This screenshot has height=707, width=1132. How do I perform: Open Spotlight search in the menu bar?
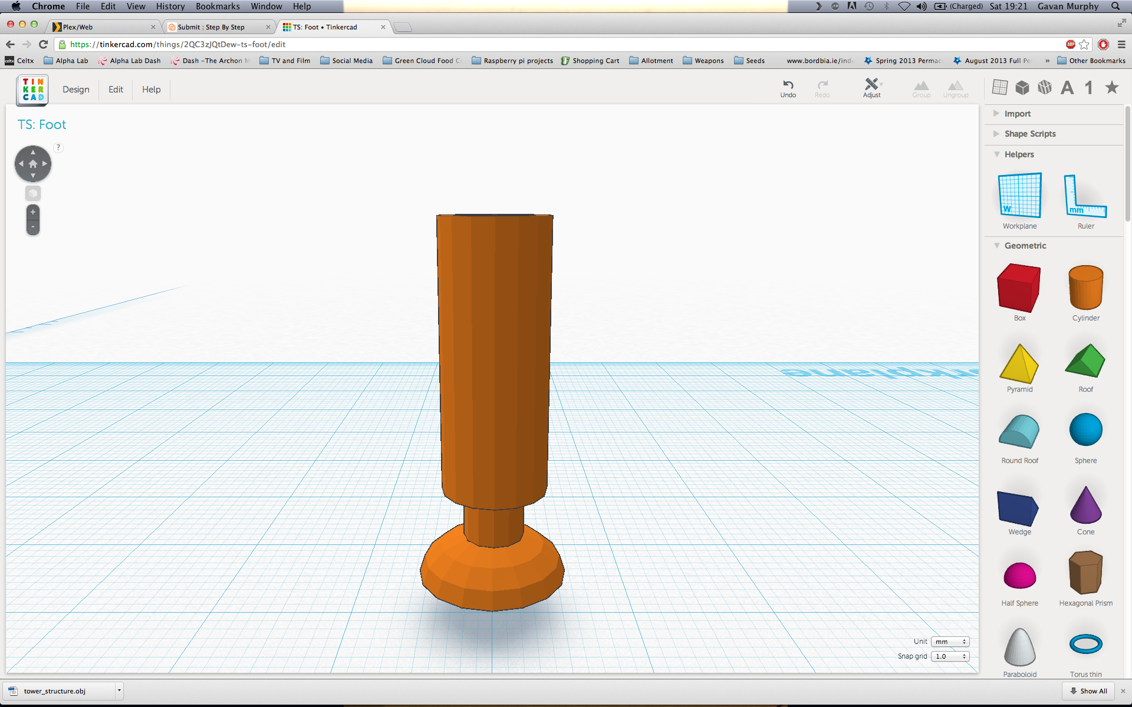coord(1115,6)
